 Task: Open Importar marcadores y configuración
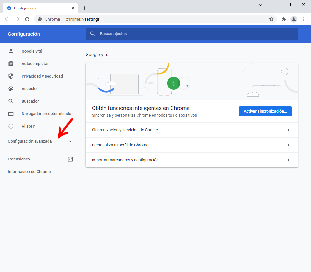[x=192, y=160]
